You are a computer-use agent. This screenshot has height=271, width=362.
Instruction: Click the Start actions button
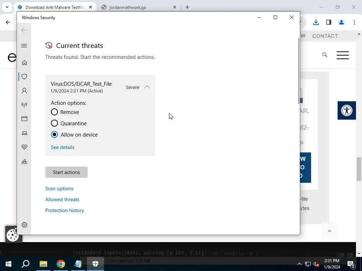tap(66, 172)
